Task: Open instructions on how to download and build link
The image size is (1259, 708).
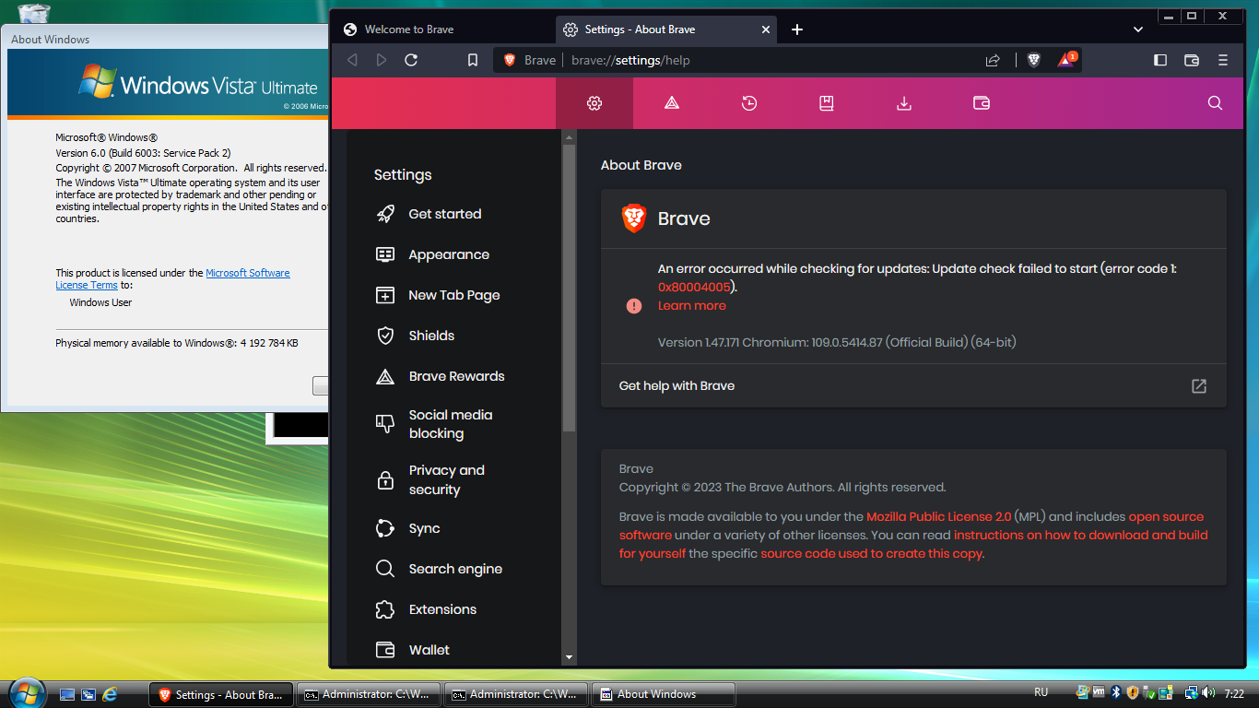Action: tap(913, 544)
